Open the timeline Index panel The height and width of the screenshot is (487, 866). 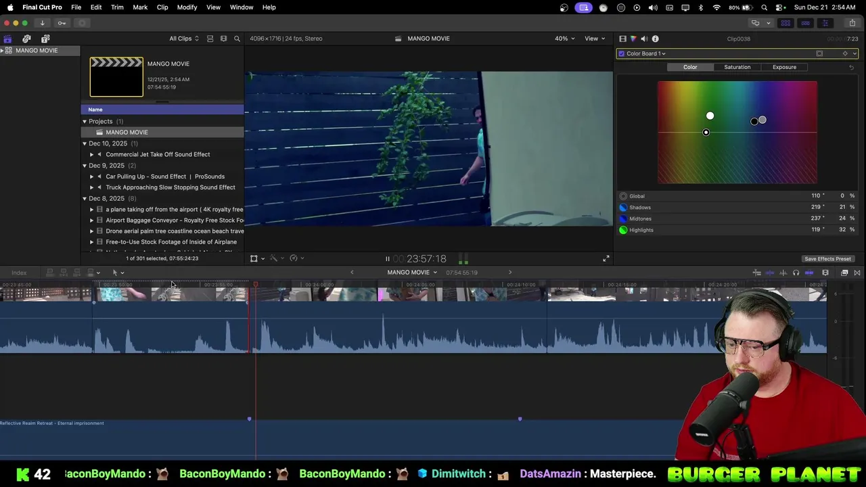(19, 273)
